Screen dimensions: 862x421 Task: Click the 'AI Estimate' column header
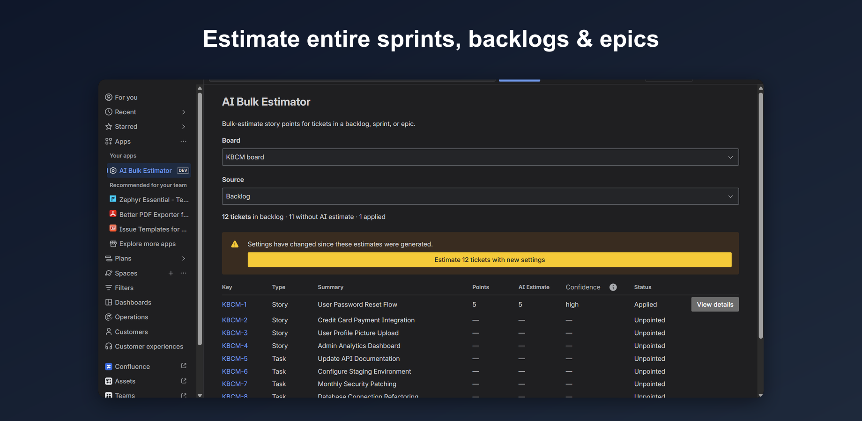pos(534,287)
